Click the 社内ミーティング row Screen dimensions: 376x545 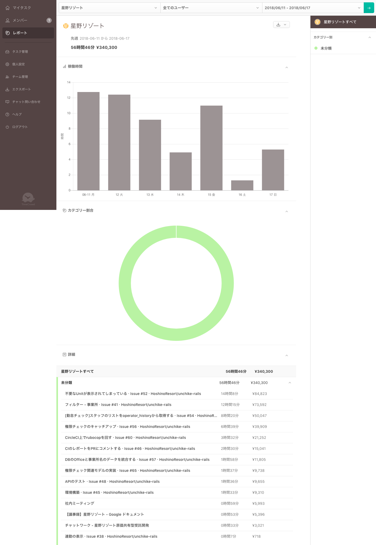pos(177,503)
